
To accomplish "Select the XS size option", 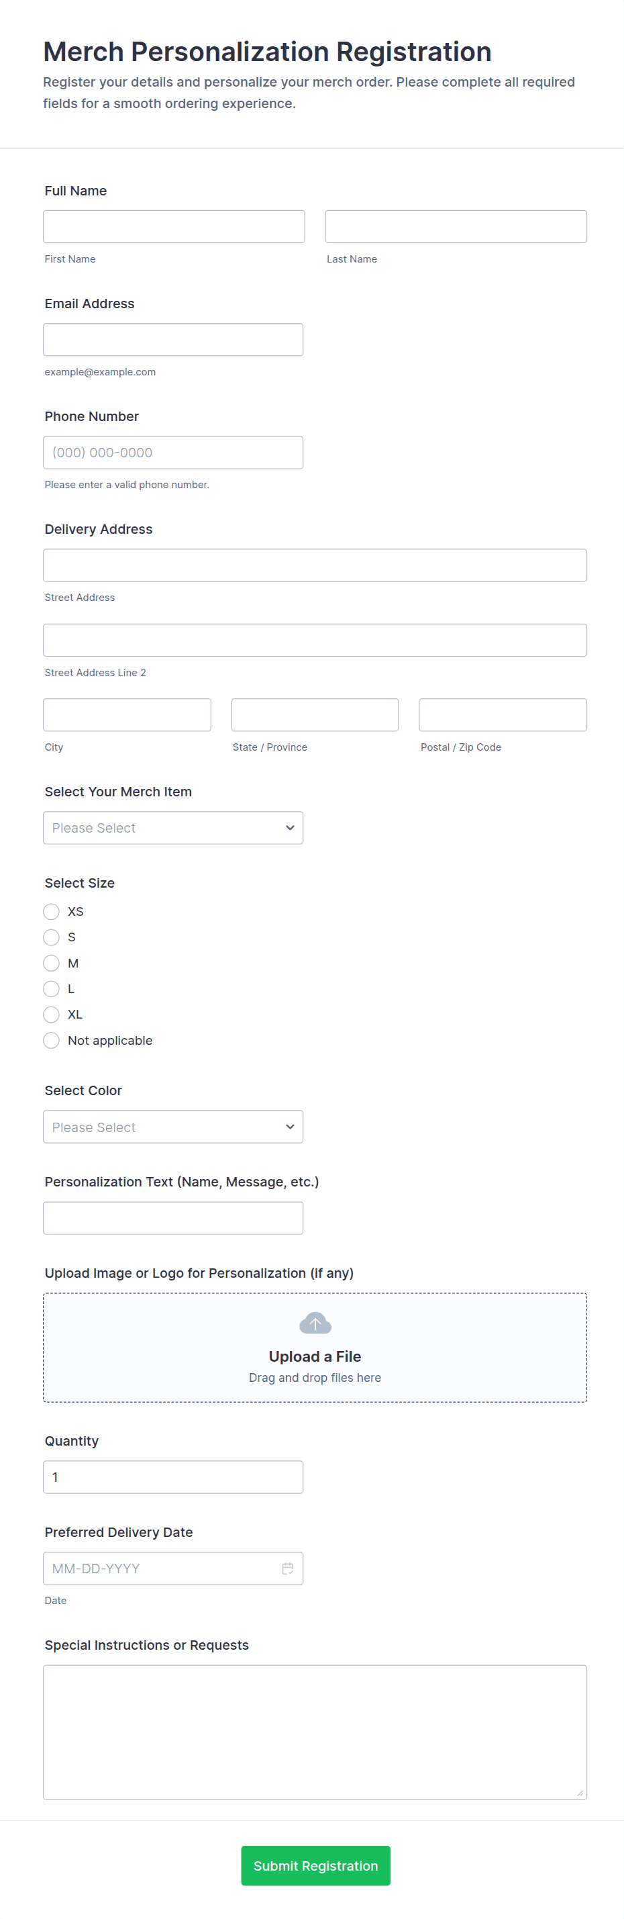I will (52, 912).
